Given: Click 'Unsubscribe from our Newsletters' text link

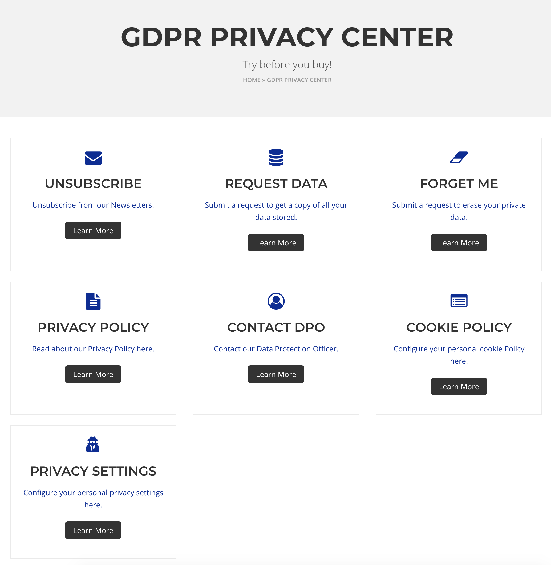Looking at the screenshot, I should 93,205.
